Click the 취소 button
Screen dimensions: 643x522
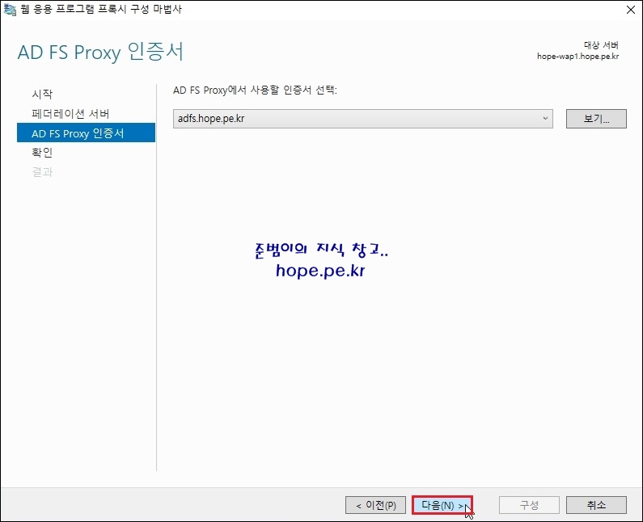tap(596, 505)
